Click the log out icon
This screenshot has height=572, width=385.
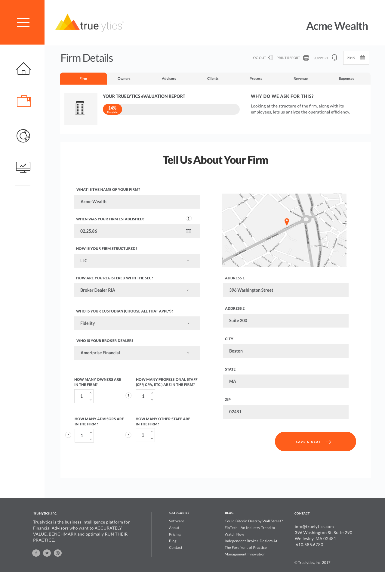tap(270, 58)
